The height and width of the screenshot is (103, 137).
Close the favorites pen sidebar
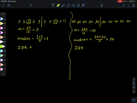point(3,74)
